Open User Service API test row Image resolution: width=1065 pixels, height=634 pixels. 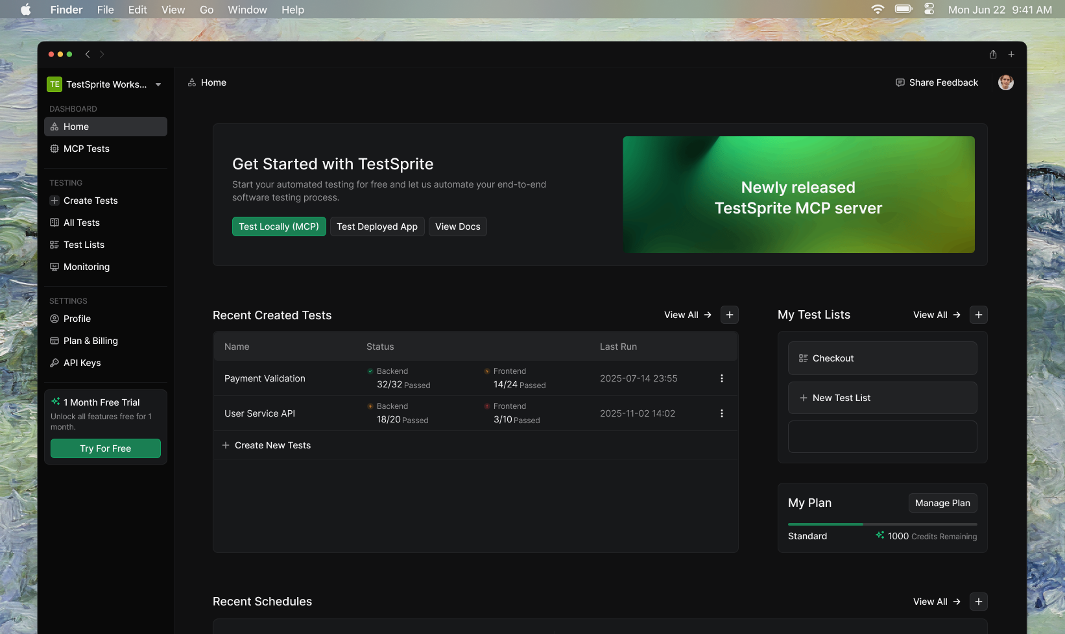click(x=475, y=413)
